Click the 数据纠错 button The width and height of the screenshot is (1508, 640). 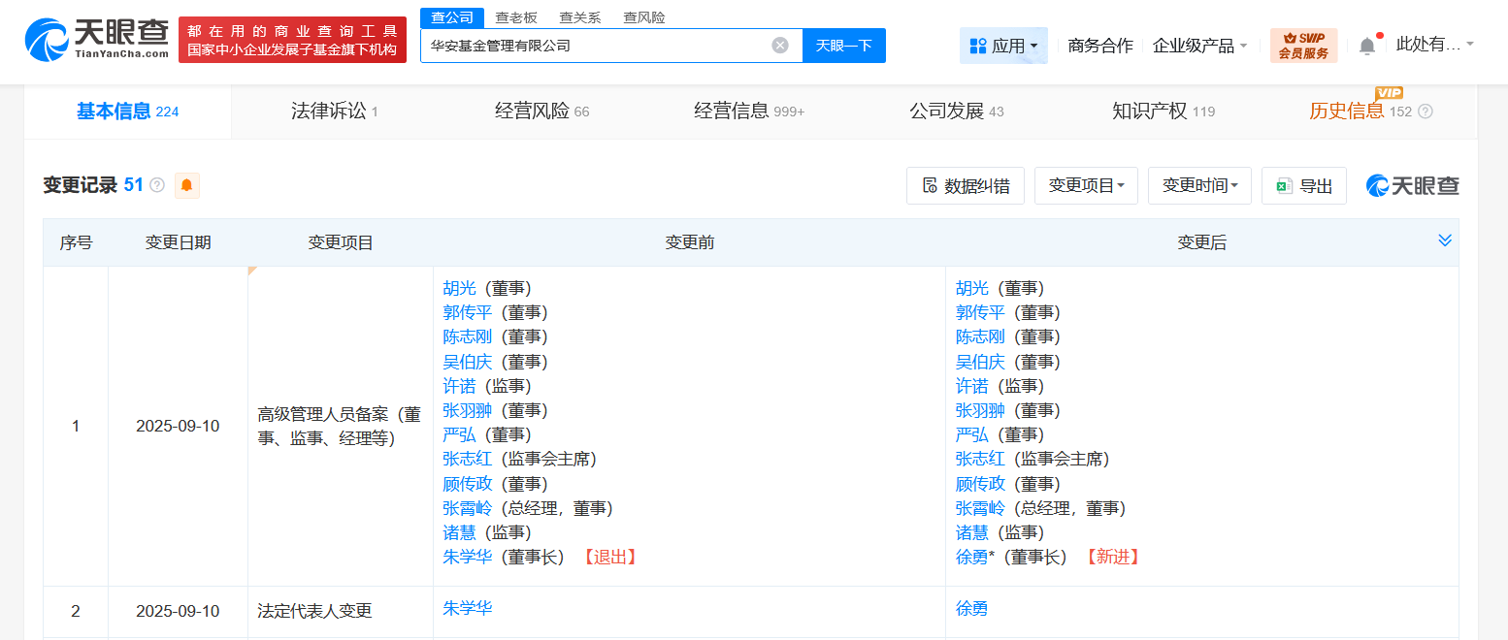[966, 185]
